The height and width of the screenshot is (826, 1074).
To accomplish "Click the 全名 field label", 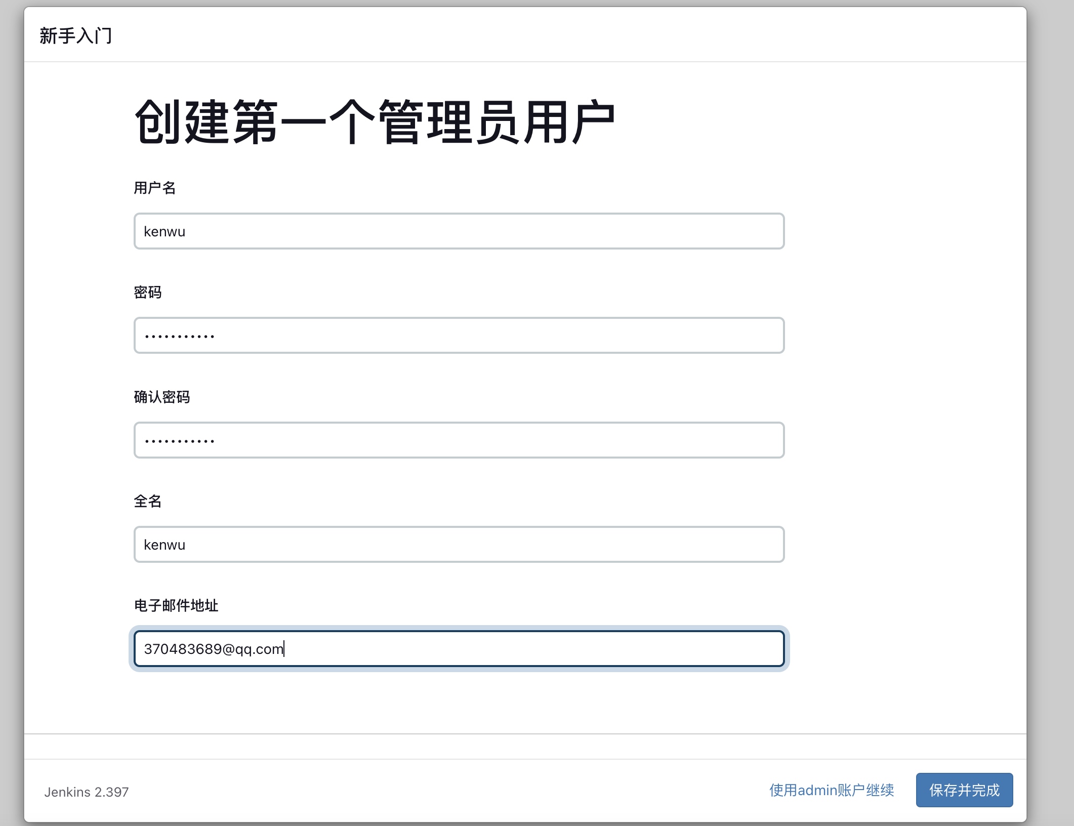I will pos(147,501).
